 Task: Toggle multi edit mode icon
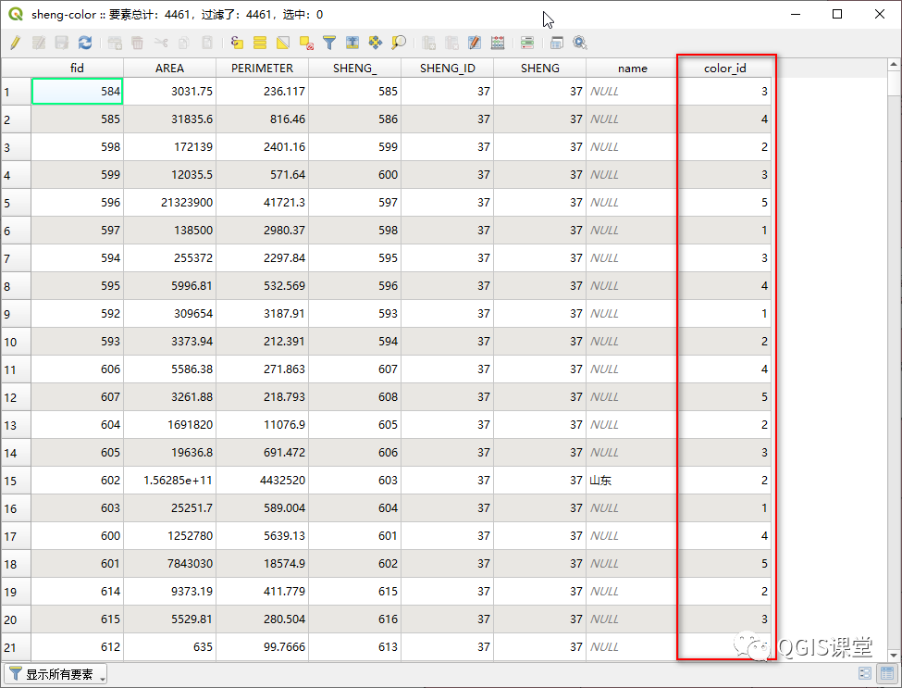pyautogui.click(x=39, y=43)
